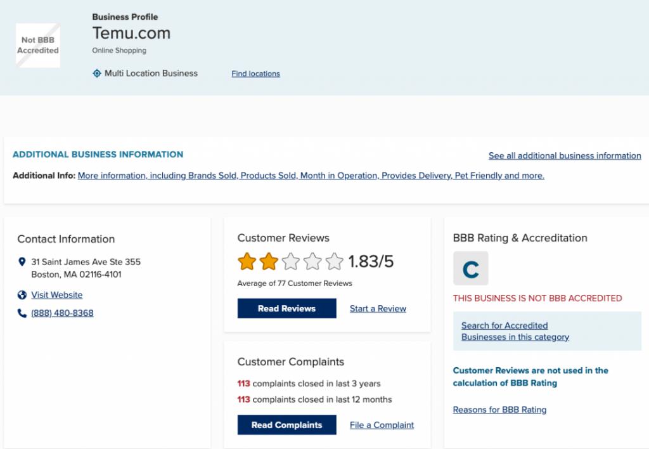Select the Boston, MA 02116-4101 line

pos(76,275)
